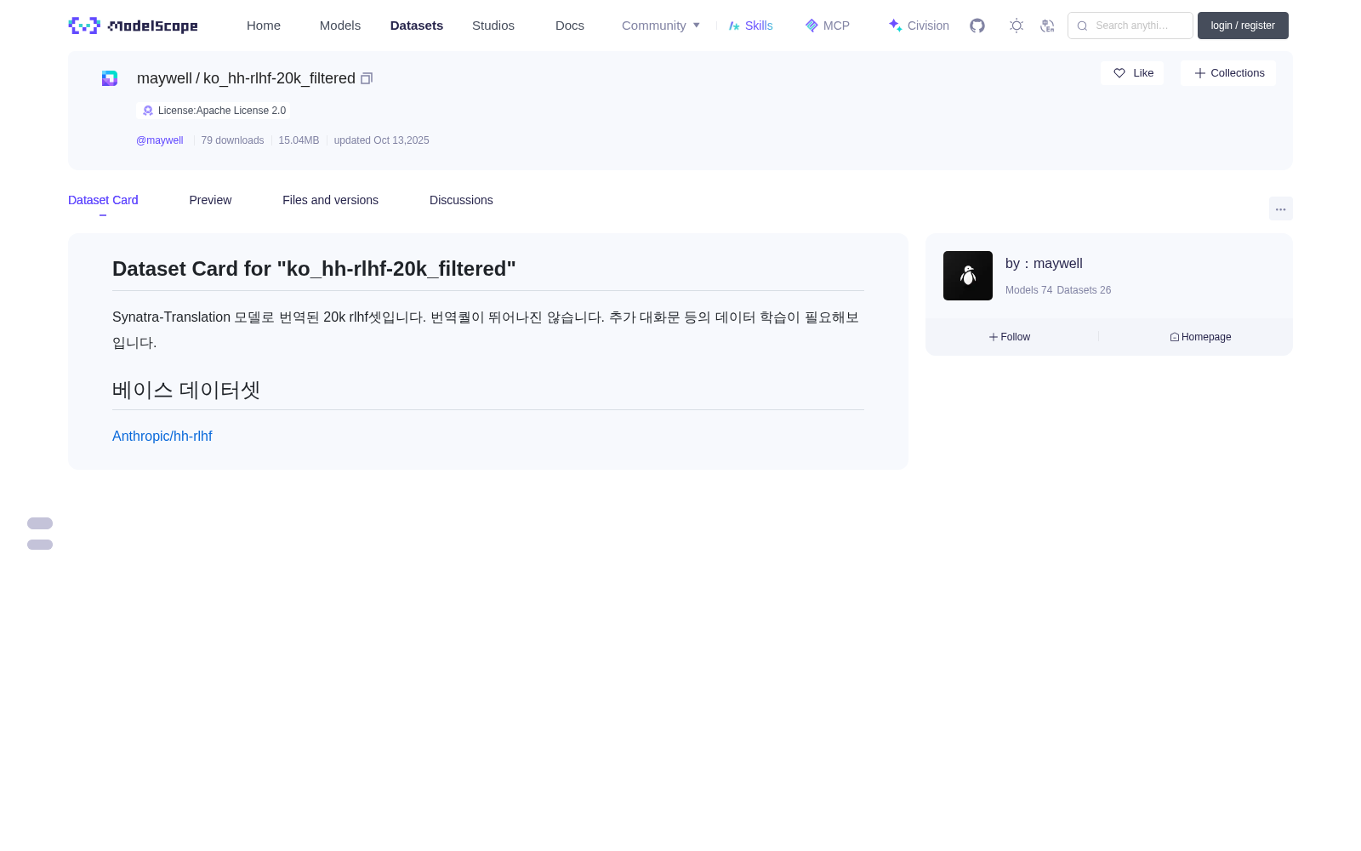Click the @maywell author link
Image resolution: width=1361 pixels, height=851 pixels.
(x=160, y=140)
